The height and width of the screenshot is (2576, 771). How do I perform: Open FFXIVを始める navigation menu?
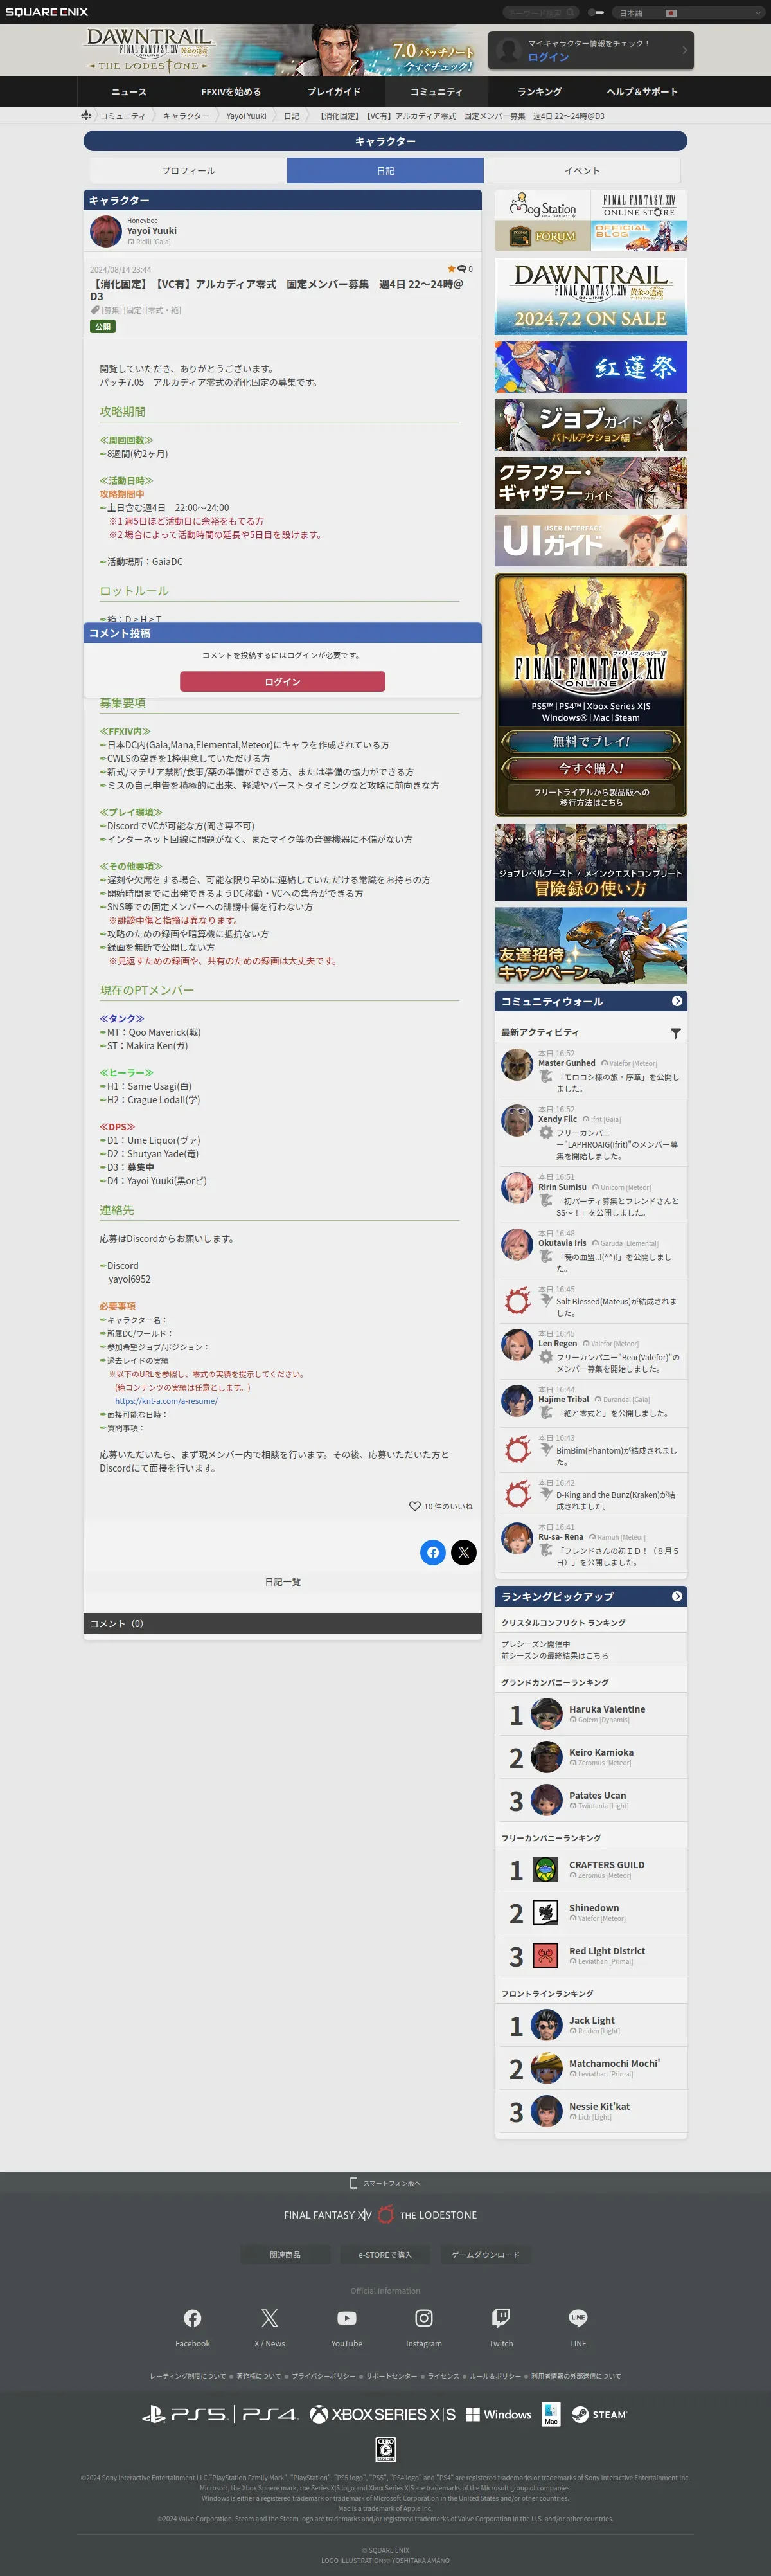click(x=231, y=91)
